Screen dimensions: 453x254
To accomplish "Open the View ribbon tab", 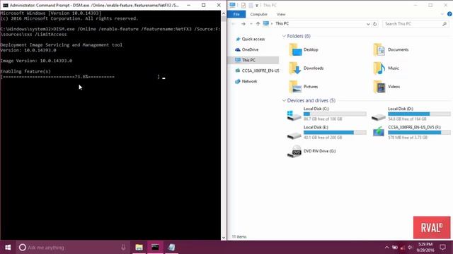I will click(281, 14).
